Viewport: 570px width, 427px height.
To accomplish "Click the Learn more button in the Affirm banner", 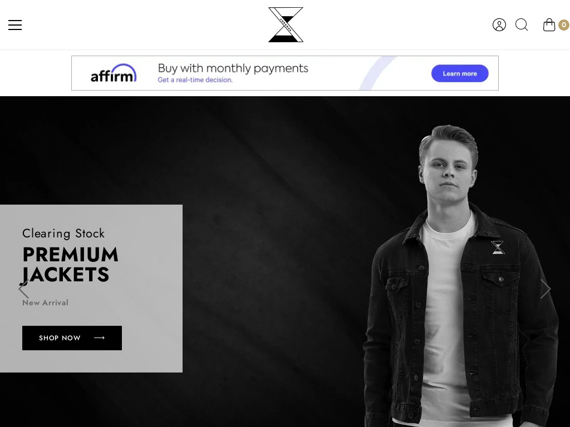I will [x=460, y=73].
